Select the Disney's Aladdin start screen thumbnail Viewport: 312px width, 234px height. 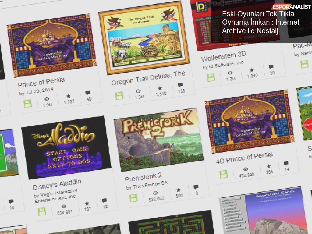pyautogui.click(x=66, y=148)
